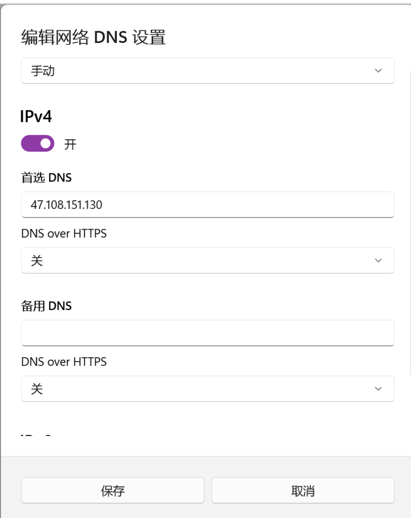
Task: Open DNS over HTTPS dropdown under 首选 DNS
Action: [x=208, y=261]
